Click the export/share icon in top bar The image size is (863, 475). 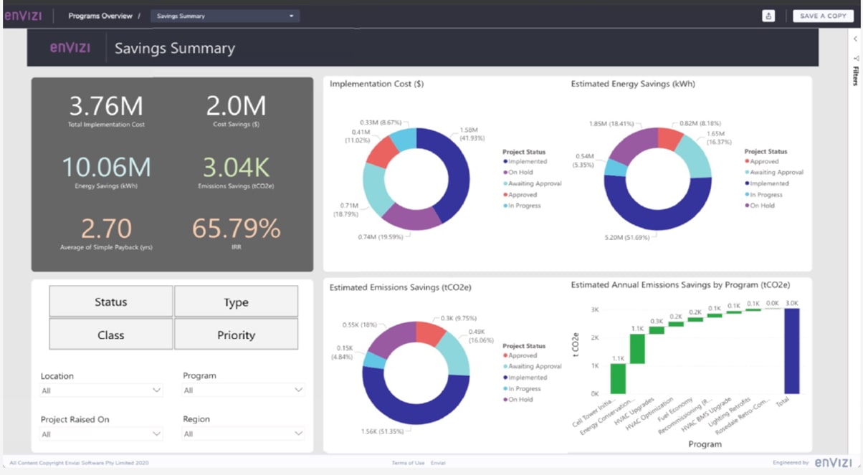[768, 16]
